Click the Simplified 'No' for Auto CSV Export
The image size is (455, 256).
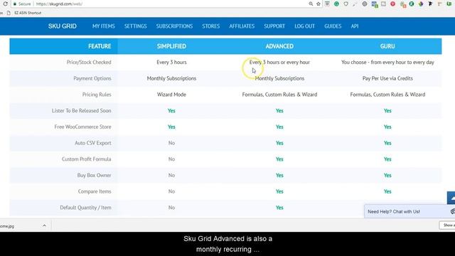(x=171, y=143)
